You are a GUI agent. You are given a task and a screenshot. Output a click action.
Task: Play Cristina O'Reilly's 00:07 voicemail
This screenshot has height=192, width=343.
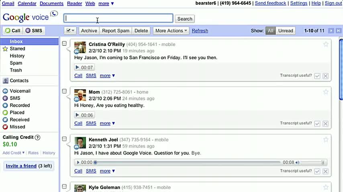click(84, 67)
